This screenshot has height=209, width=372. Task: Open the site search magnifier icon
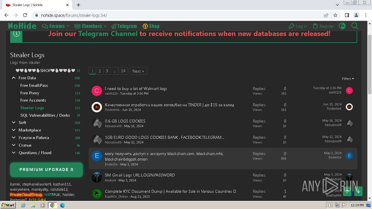tap(355, 26)
